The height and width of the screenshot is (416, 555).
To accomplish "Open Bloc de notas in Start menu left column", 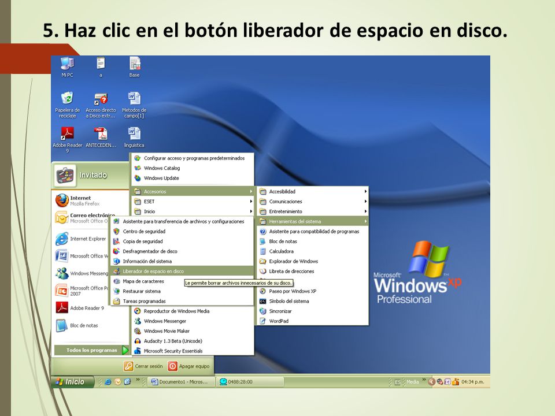I will (x=77, y=325).
